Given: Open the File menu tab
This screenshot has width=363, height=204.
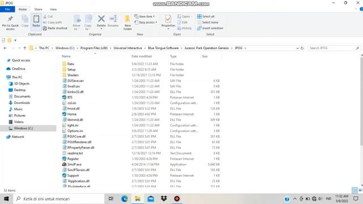Looking at the screenshot, I should (x=7, y=9).
